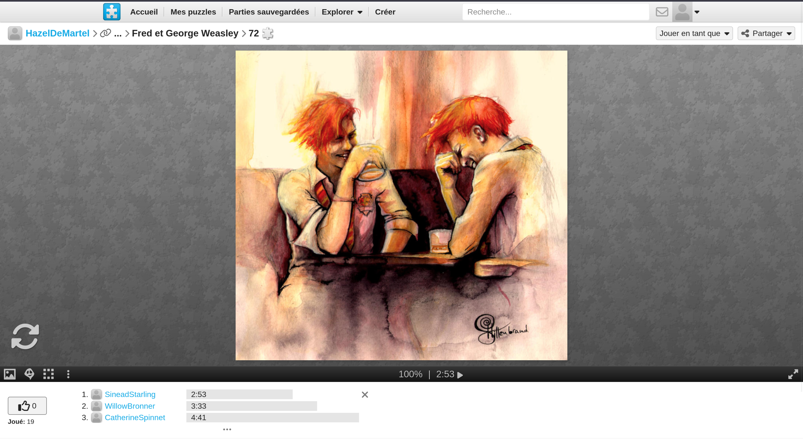Open SineadStarling's profile link

(x=130, y=394)
